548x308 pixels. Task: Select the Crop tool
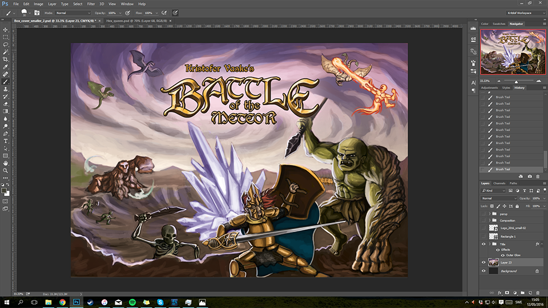pos(5,59)
